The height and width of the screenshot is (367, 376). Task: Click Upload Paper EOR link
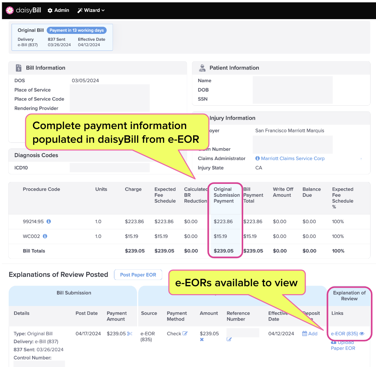click(343, 345)
